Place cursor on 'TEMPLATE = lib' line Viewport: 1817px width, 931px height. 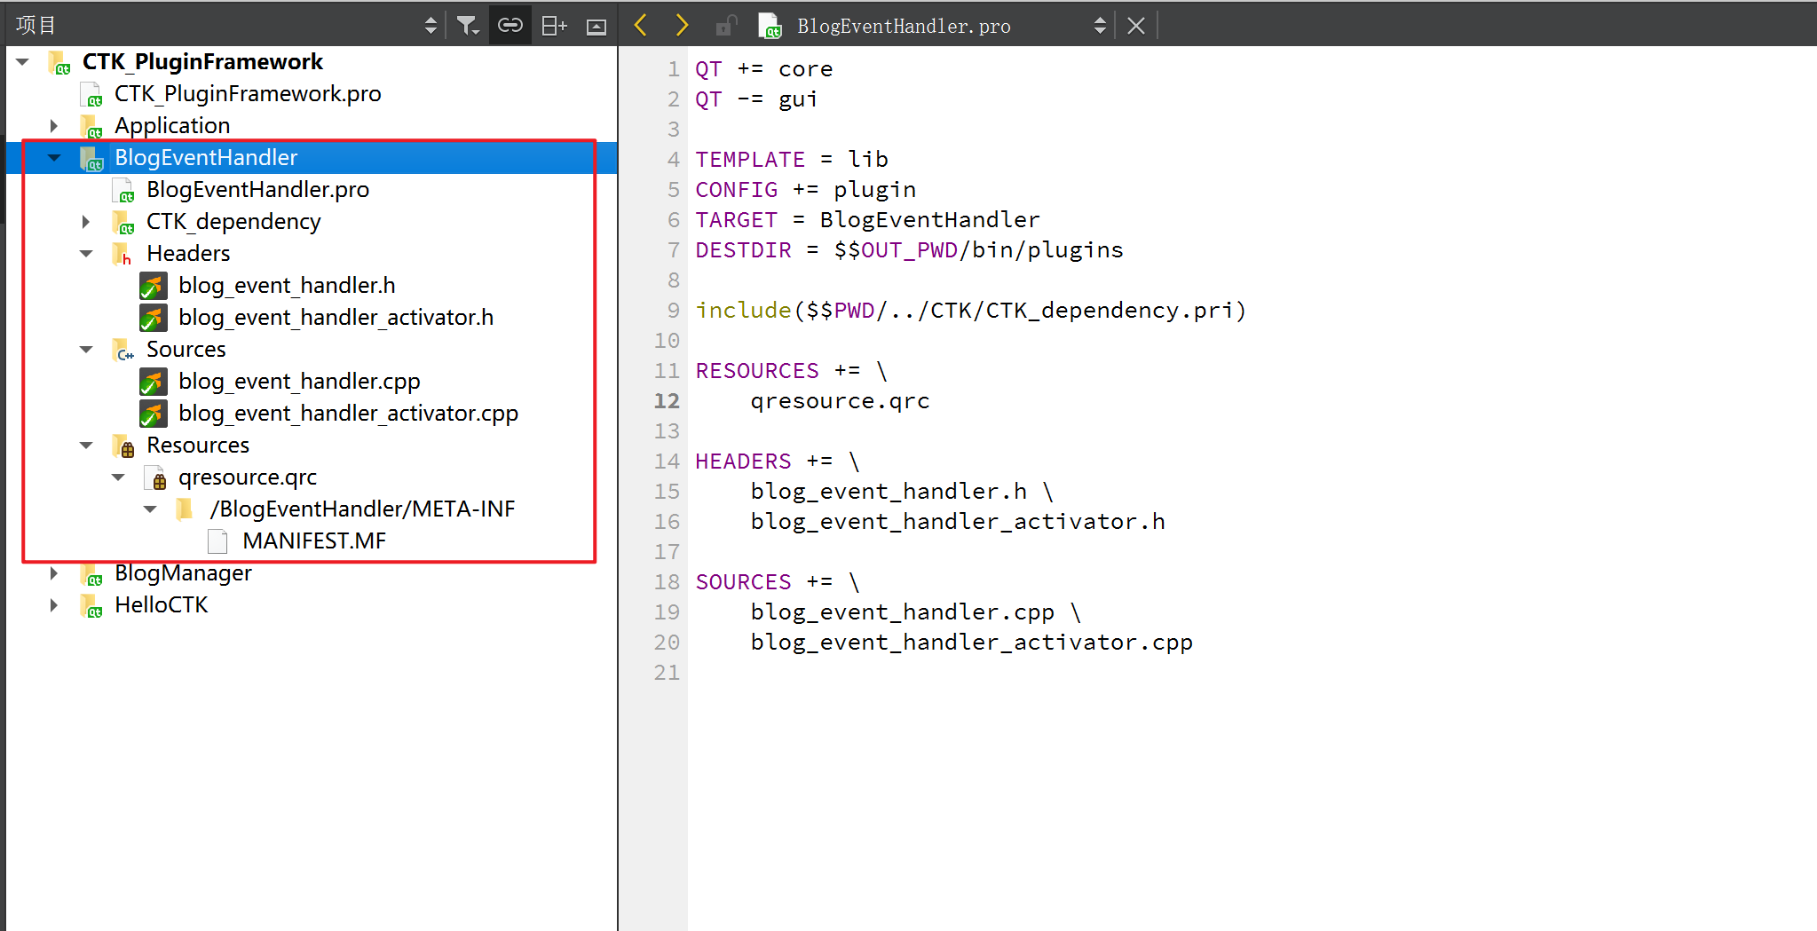click(792, 159)
